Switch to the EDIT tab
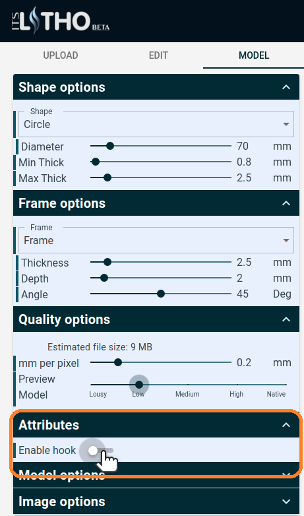304x516 pixels. point(158,55)
